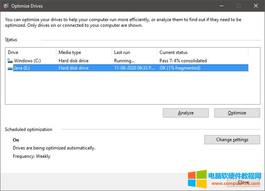Close the window using the title bar X

256,6
